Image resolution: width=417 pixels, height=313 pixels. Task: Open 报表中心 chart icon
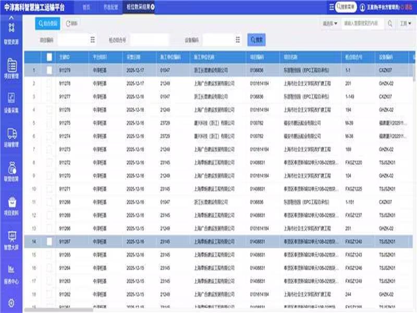11,273
